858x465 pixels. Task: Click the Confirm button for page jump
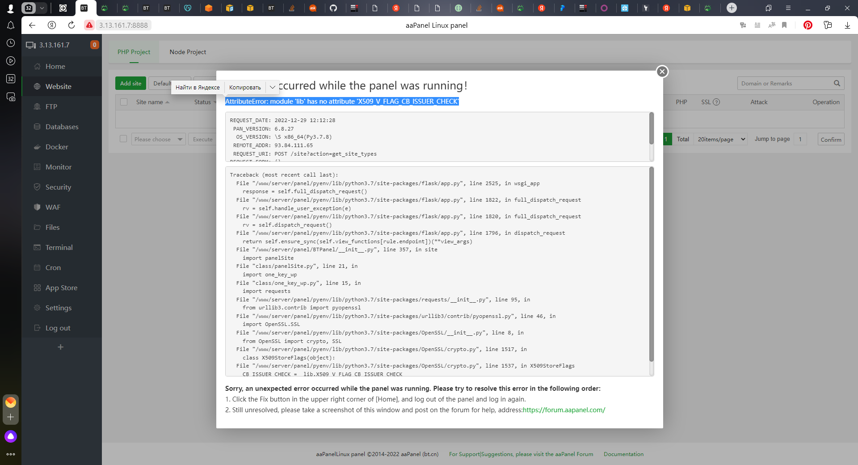coord(831,139)
